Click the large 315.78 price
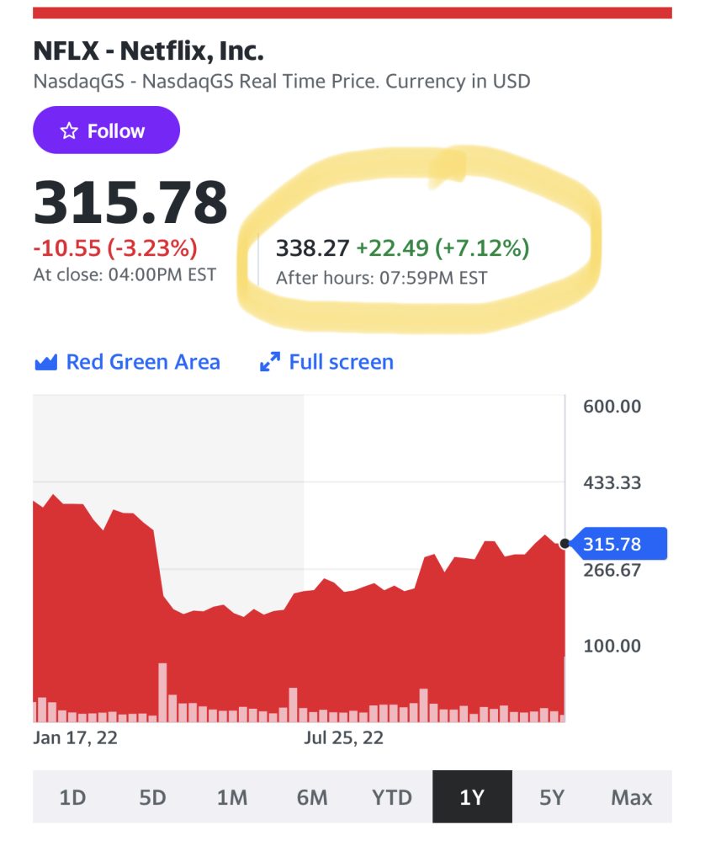Screen dimensions: 705x862 (x=130, y=203)
